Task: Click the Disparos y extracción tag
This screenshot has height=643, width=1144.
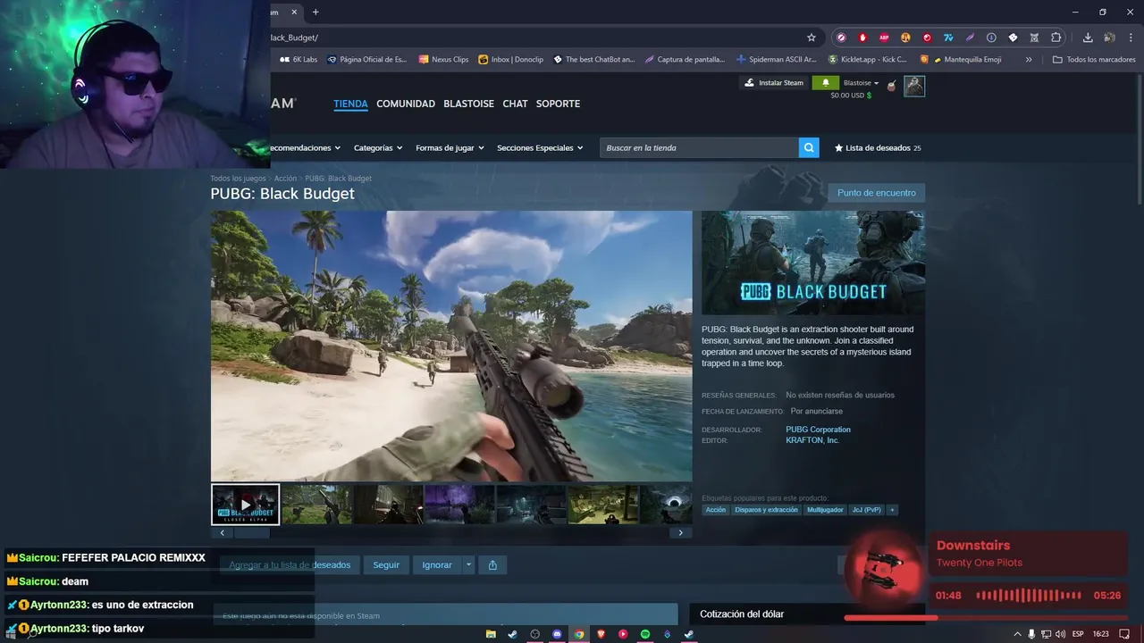Action: pyautogui.click(x=766, y=510)
